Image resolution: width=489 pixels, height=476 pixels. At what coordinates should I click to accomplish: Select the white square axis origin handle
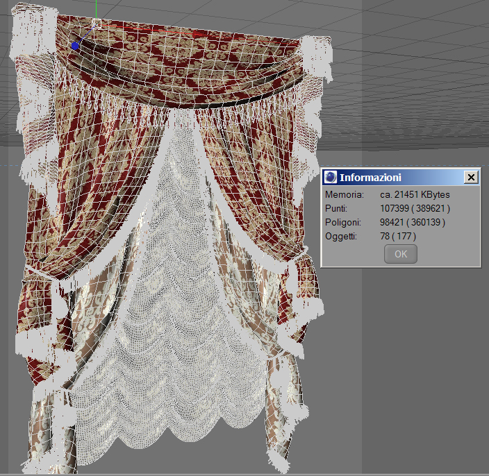pyautogui.click(x=97, y=24)
